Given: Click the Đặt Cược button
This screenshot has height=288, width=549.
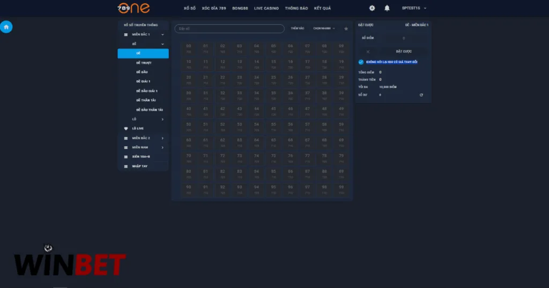Looking at the screenshot, I should pos(404,51).
